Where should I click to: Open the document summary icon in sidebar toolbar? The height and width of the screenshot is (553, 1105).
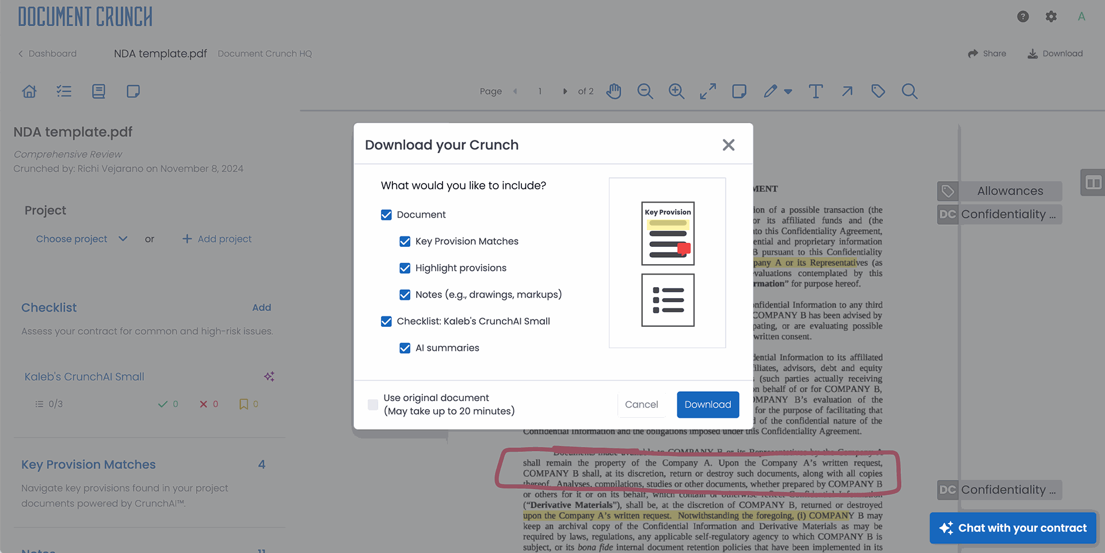coord(98,91)
